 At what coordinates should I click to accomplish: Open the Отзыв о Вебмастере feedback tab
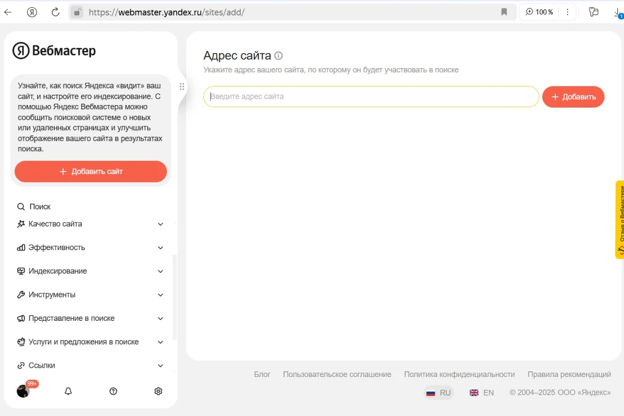click(x=620, y=219)
